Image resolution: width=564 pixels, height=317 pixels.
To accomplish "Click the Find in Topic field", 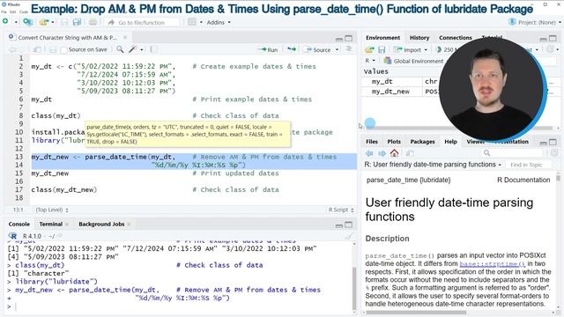I will (528, 165).
